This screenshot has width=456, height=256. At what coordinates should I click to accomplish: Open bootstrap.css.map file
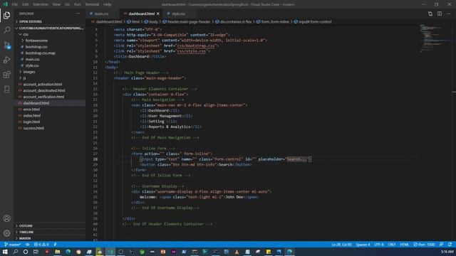[40, 53]
